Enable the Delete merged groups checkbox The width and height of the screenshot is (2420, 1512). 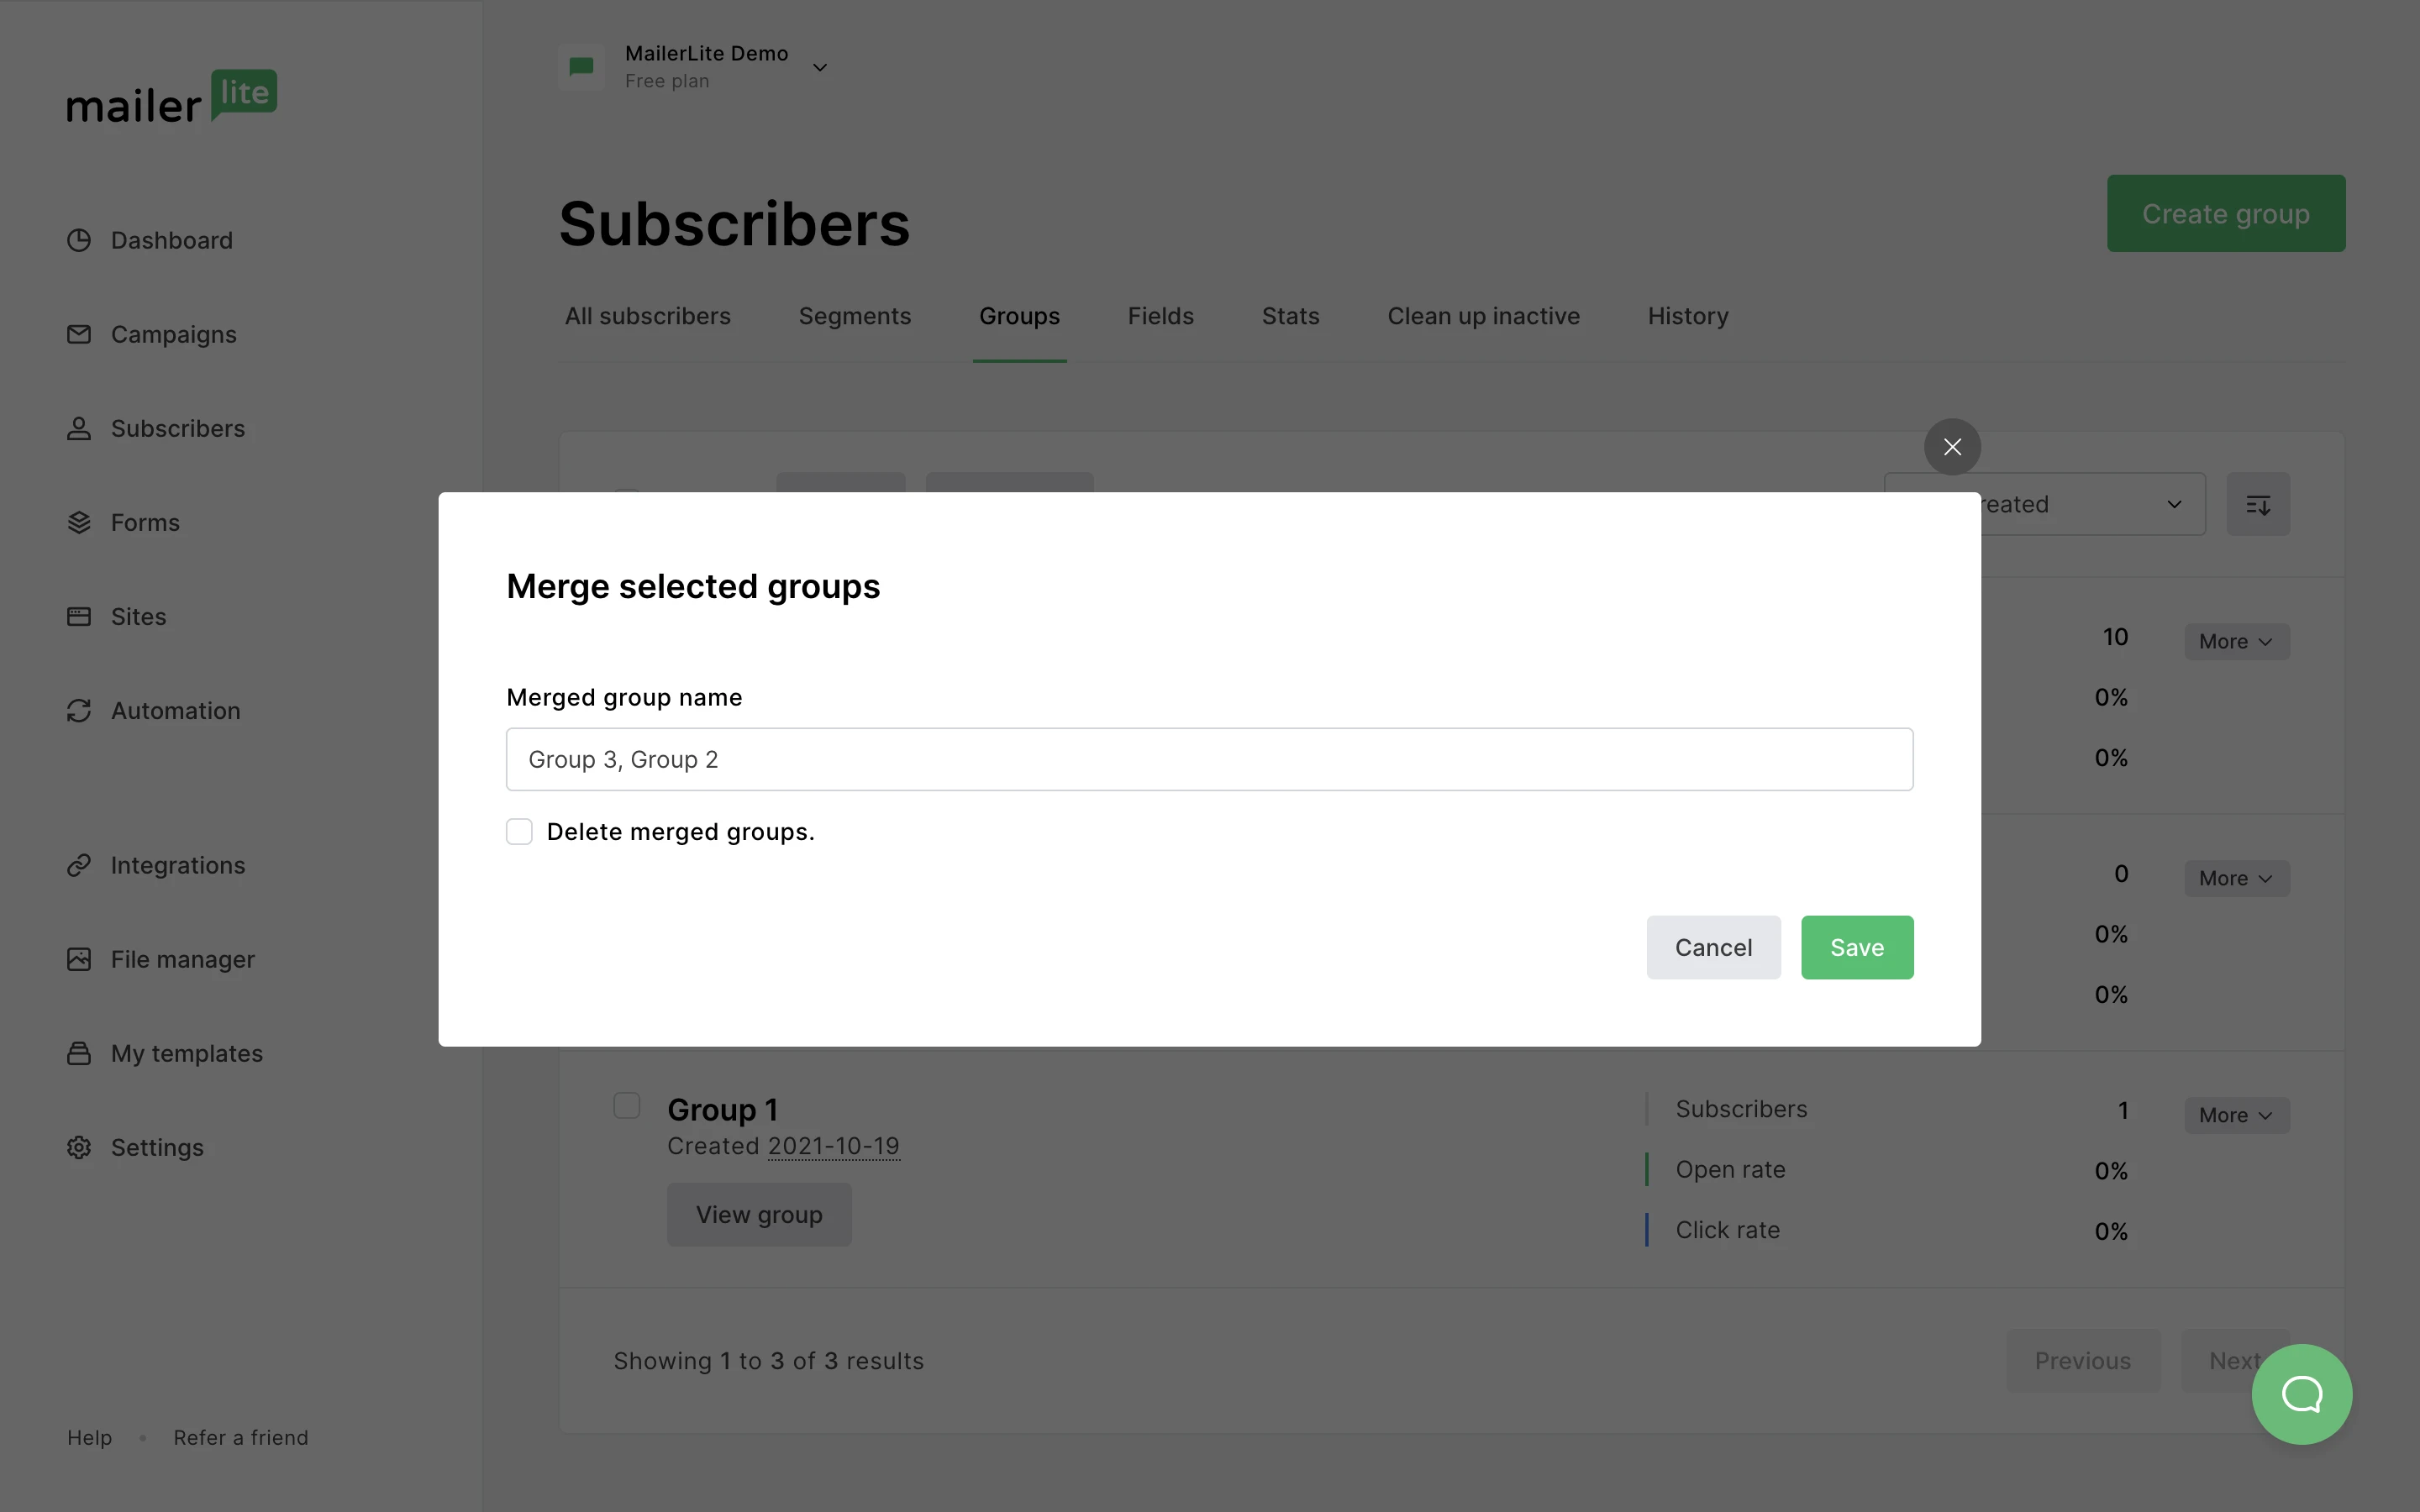tap(519, 832)
